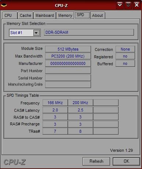Click the empty Manufacturing Date field
Viewport: 142px width, 169px height.
(x=68, y=85)
